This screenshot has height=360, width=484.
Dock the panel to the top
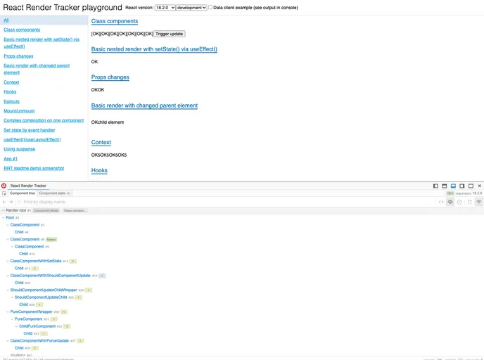tap(445, 186)
